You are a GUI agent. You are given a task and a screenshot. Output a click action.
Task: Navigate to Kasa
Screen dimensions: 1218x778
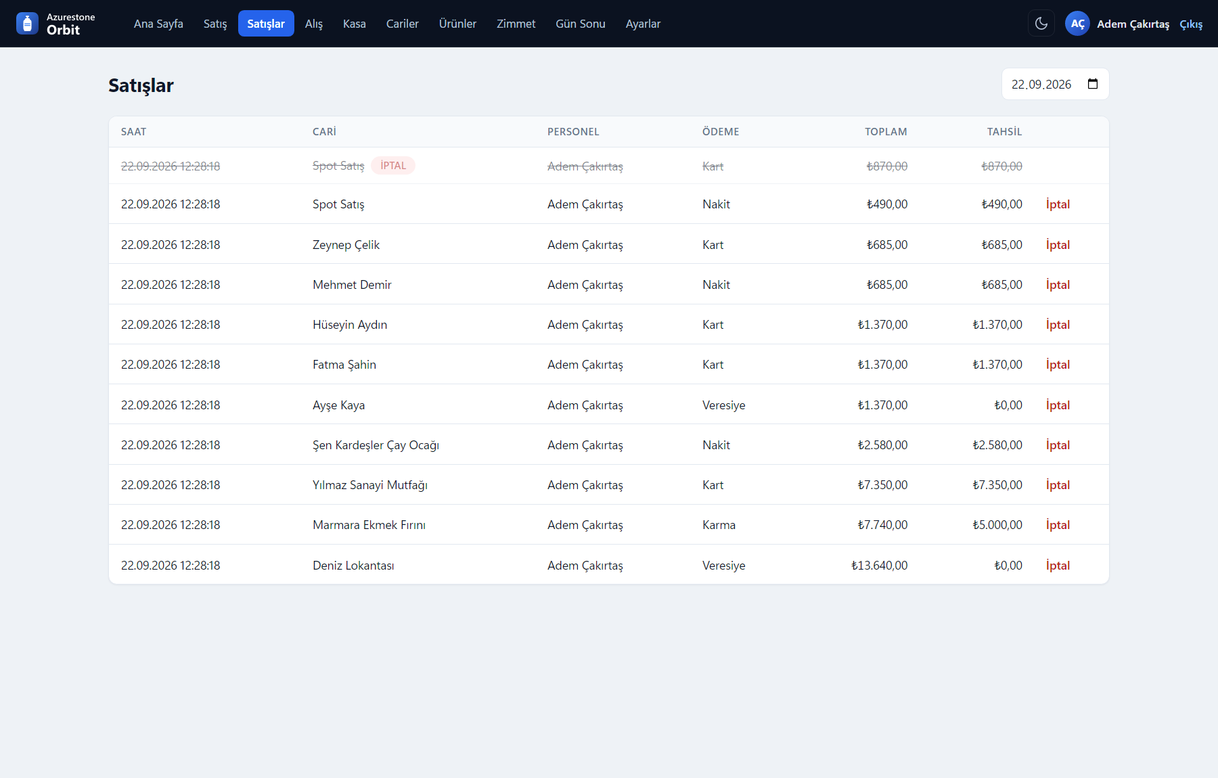point(355,24)
